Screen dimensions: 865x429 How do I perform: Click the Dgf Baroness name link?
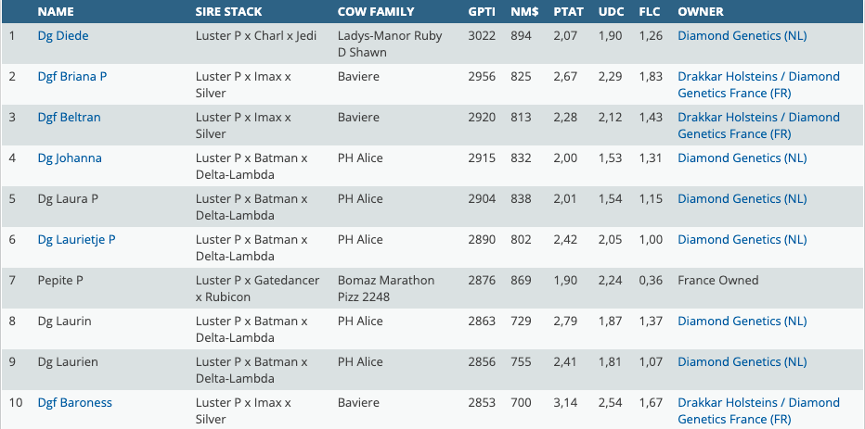coord(74,403)
